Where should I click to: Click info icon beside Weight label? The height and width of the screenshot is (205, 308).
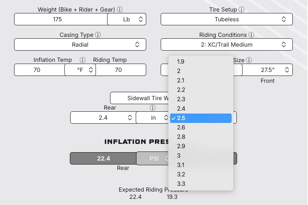pyautogui.click(x=120, y=10)
